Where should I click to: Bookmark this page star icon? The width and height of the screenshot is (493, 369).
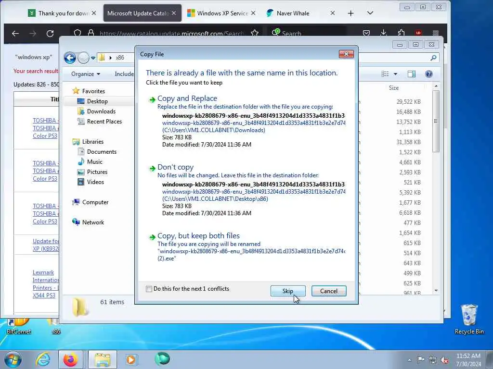[x=255, y=33]
